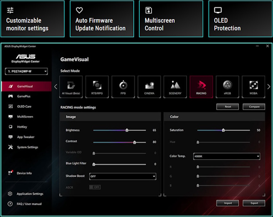
Task: Adjust the Brightness slider handle
Action: pyautogui.click(x=127, y=130)
